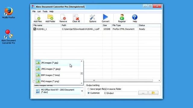Screen dimensions: 193x108
Task: Sort by the File name column header
Action: click(x=47, y=25)
